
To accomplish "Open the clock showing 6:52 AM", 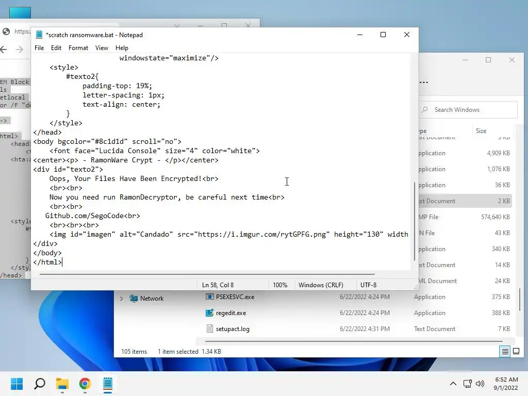I will [x=506, y=384].
